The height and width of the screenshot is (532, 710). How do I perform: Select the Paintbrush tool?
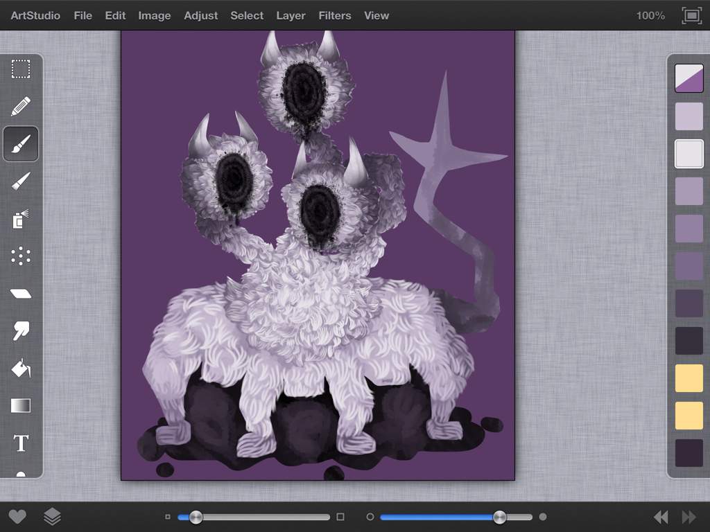click(x=21, y=144)
